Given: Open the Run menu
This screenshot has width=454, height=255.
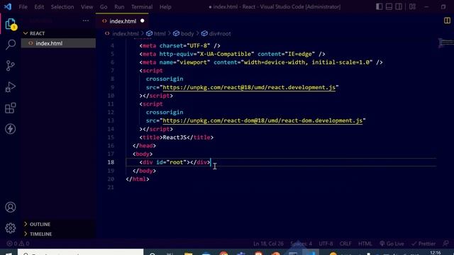Looking at the screenshot, I should [119, 6].
